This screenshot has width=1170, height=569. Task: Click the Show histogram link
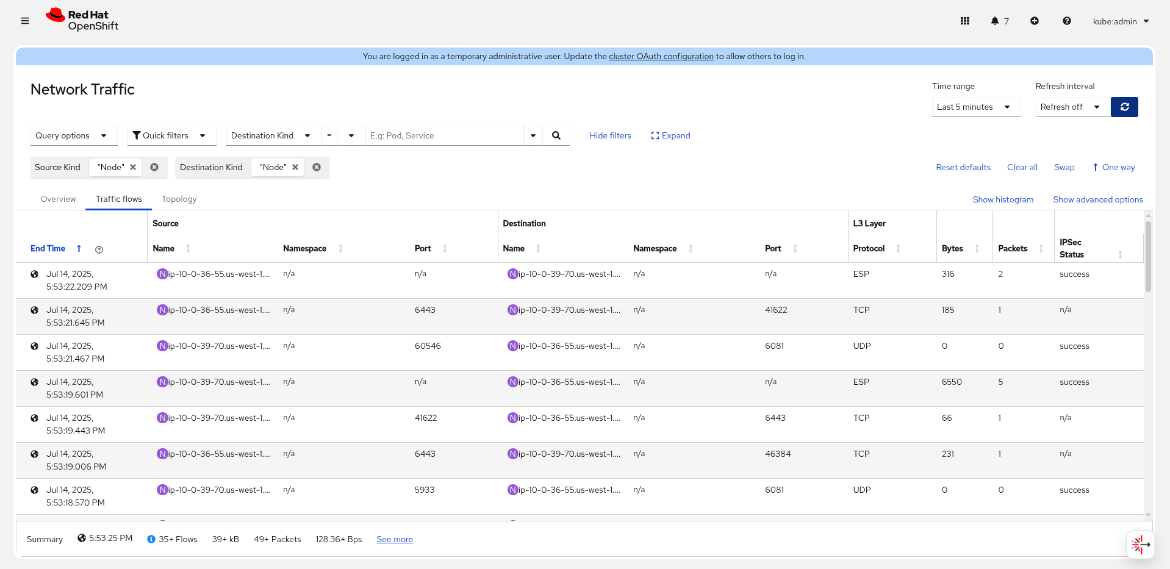pyautogui.click(x=1003, y=199)
